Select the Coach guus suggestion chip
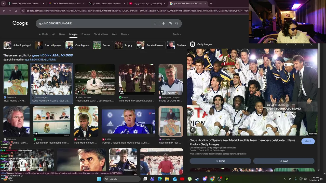Screen dimensions: 326x183 (78, 45)
